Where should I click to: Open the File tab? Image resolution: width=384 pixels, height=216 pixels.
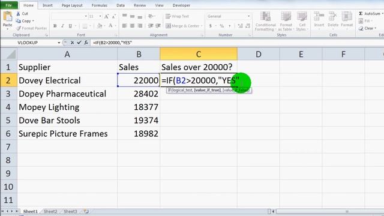click(x=8, y=5)
